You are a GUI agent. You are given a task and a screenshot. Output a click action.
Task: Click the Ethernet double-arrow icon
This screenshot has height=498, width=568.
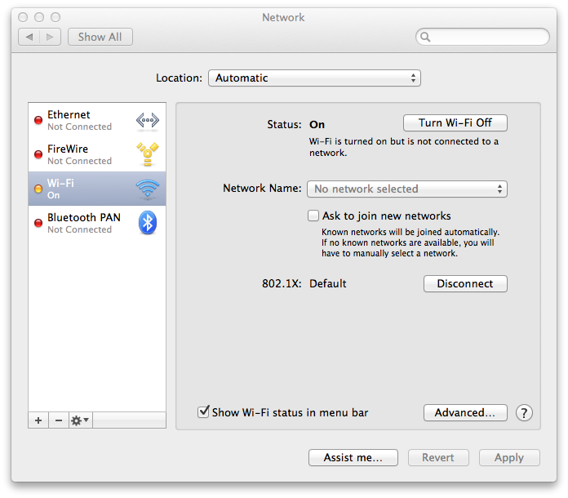[x=148, y=120]
